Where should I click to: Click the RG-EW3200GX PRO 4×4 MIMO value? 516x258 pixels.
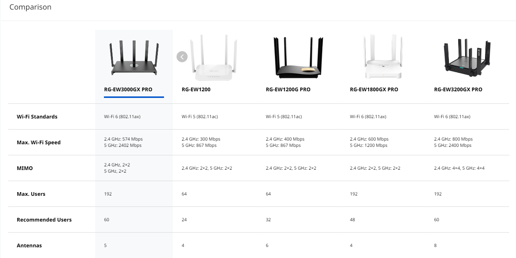coord(459,168)
